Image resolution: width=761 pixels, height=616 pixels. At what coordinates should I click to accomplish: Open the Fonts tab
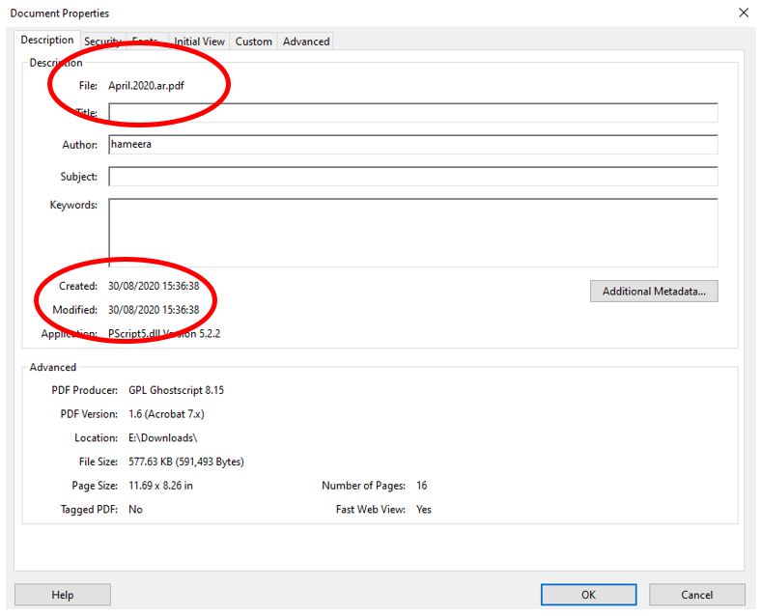pos(146,42)
